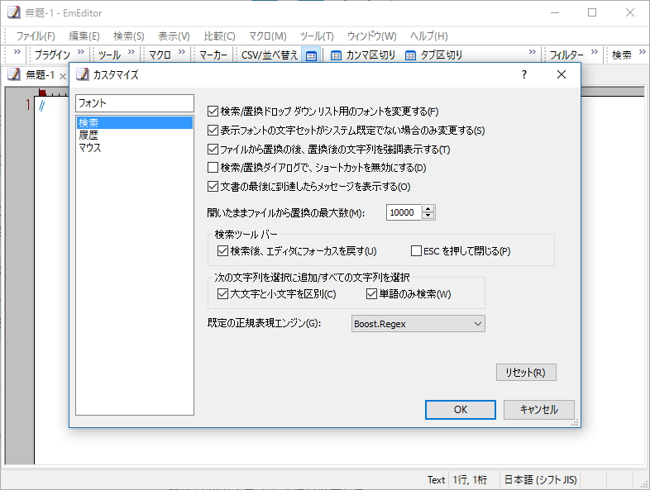Image resolution: width=650 pixels, height=490 pixels.
Task: Open the 既定の正規表現エンジン Boost.Regex dropdown
Action: click(418, 323)
